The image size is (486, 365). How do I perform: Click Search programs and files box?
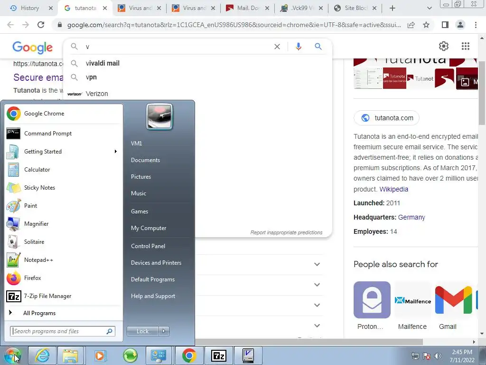pyautogui.click(x=63, y=331)
